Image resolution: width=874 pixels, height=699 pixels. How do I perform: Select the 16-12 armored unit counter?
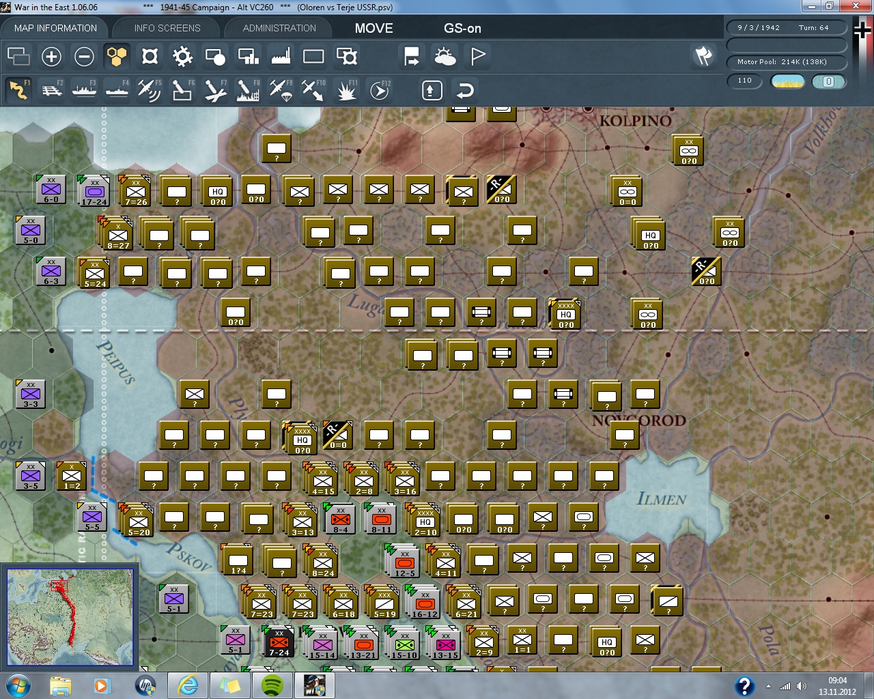click(424, 602)
